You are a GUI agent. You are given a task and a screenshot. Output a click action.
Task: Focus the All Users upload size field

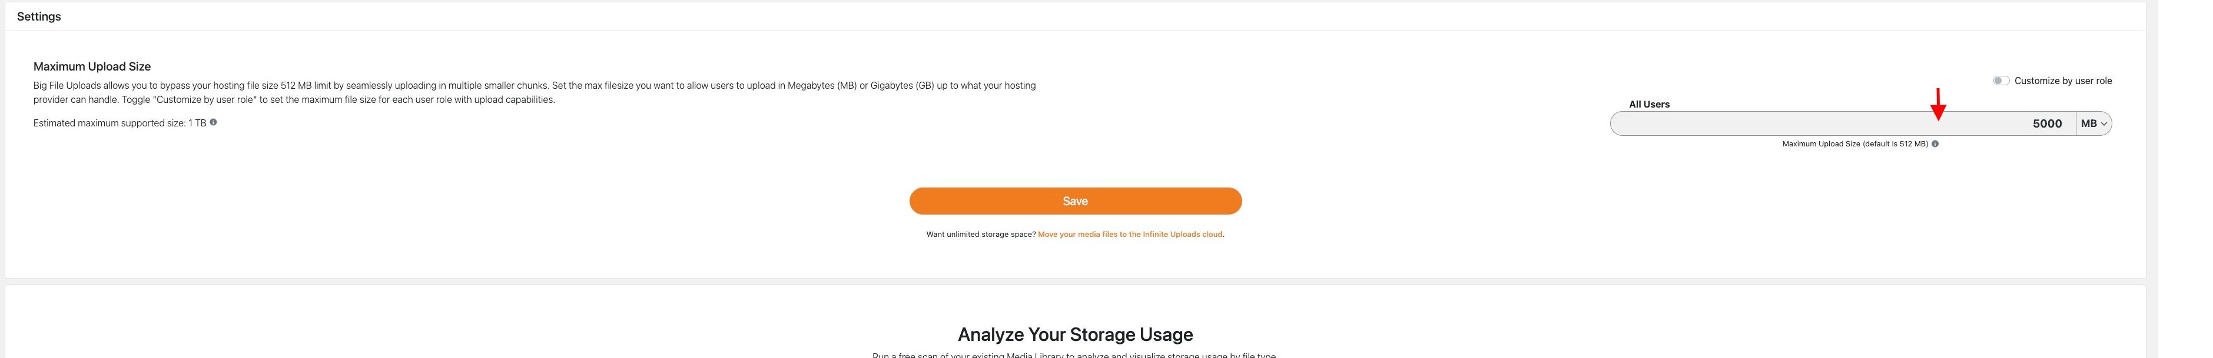pos(1843,123)
